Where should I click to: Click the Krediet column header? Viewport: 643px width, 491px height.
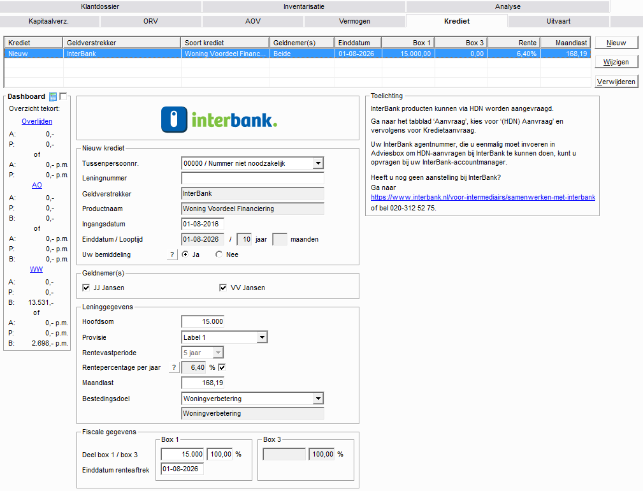[x=34, y=43]
